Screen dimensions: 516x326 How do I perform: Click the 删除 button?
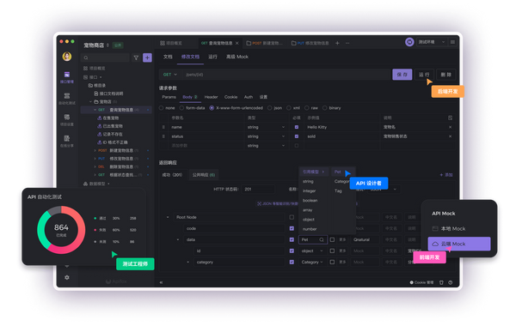coord(445,75)
